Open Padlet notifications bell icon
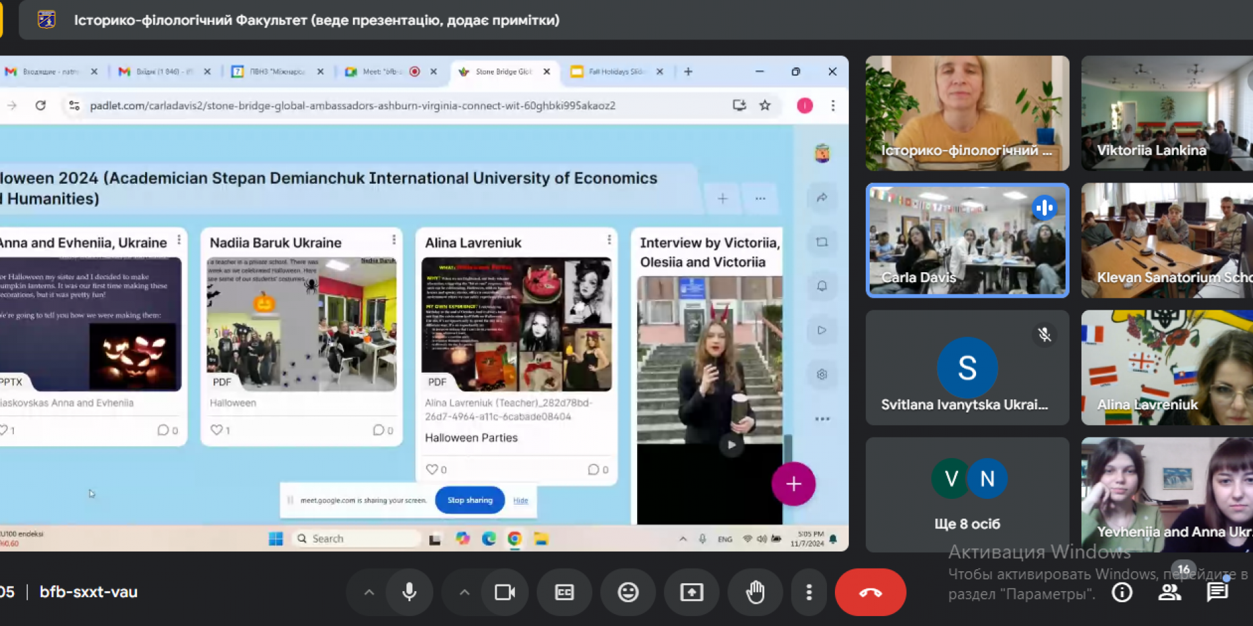1253x626 pixels. click(822, 286)
